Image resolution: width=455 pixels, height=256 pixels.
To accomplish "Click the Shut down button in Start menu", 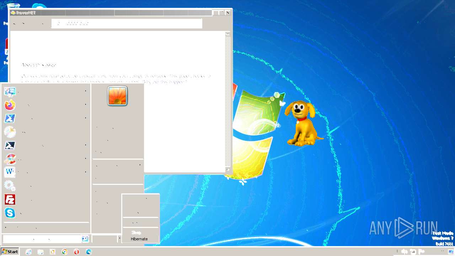I will pyautogui.click(x=105, y=239).
